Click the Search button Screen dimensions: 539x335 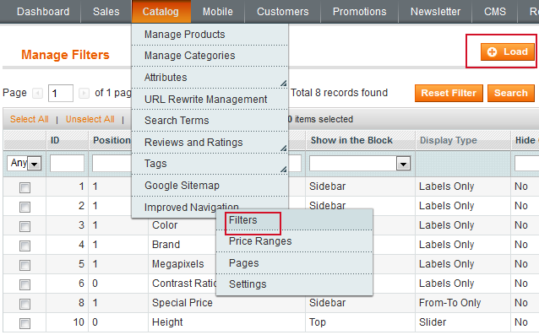click(x=511, y=93)
